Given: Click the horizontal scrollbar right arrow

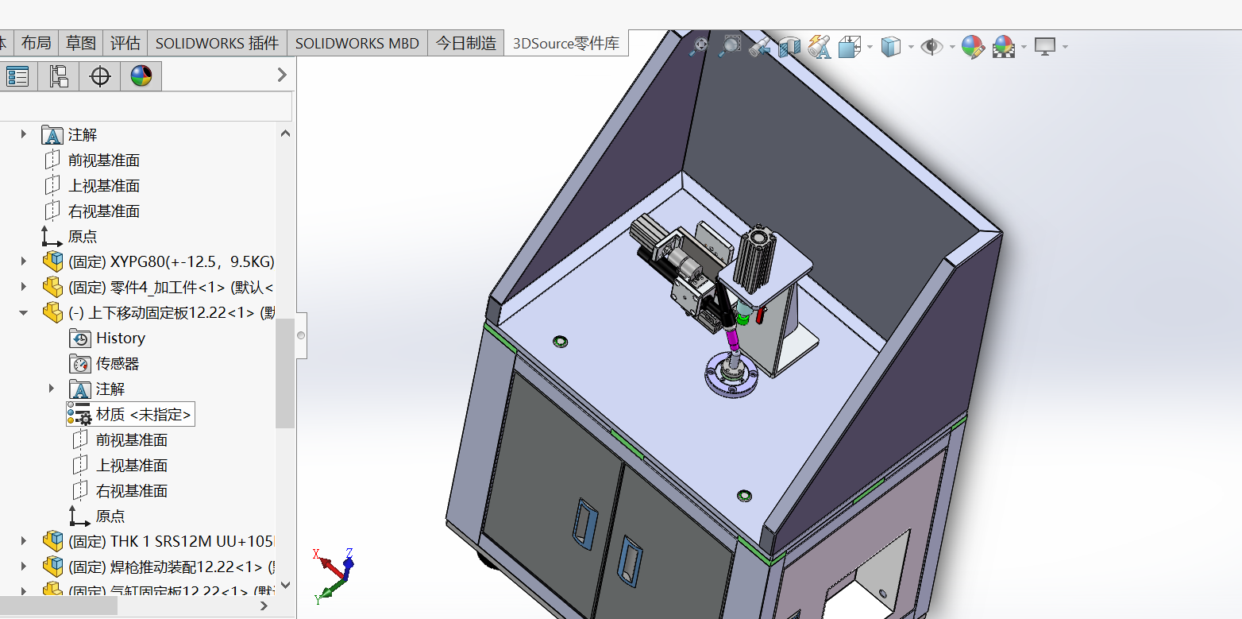Looking at the screenshot, I should pos(265,605).
